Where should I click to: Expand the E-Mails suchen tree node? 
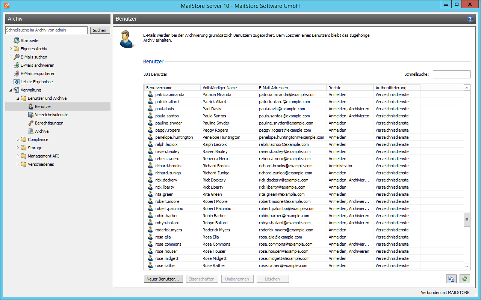tap(11, 57)
